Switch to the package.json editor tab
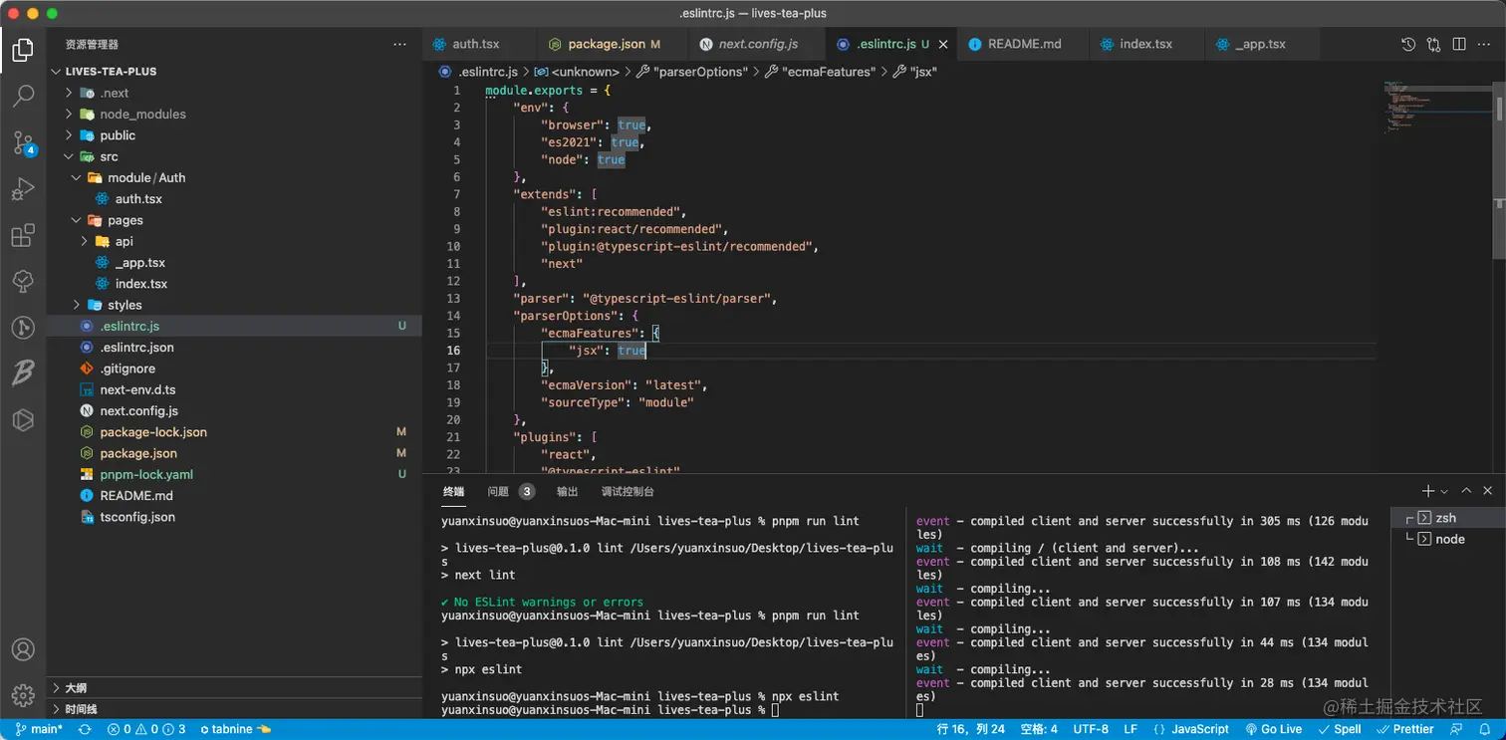 tap(606, 44)
